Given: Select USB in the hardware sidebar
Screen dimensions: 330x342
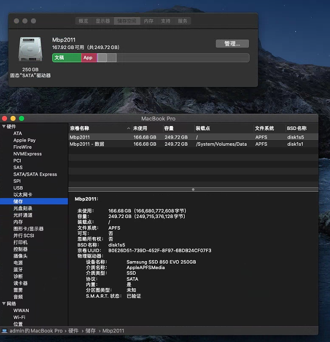Looking at the screenshot, I should tap(18, 188).
